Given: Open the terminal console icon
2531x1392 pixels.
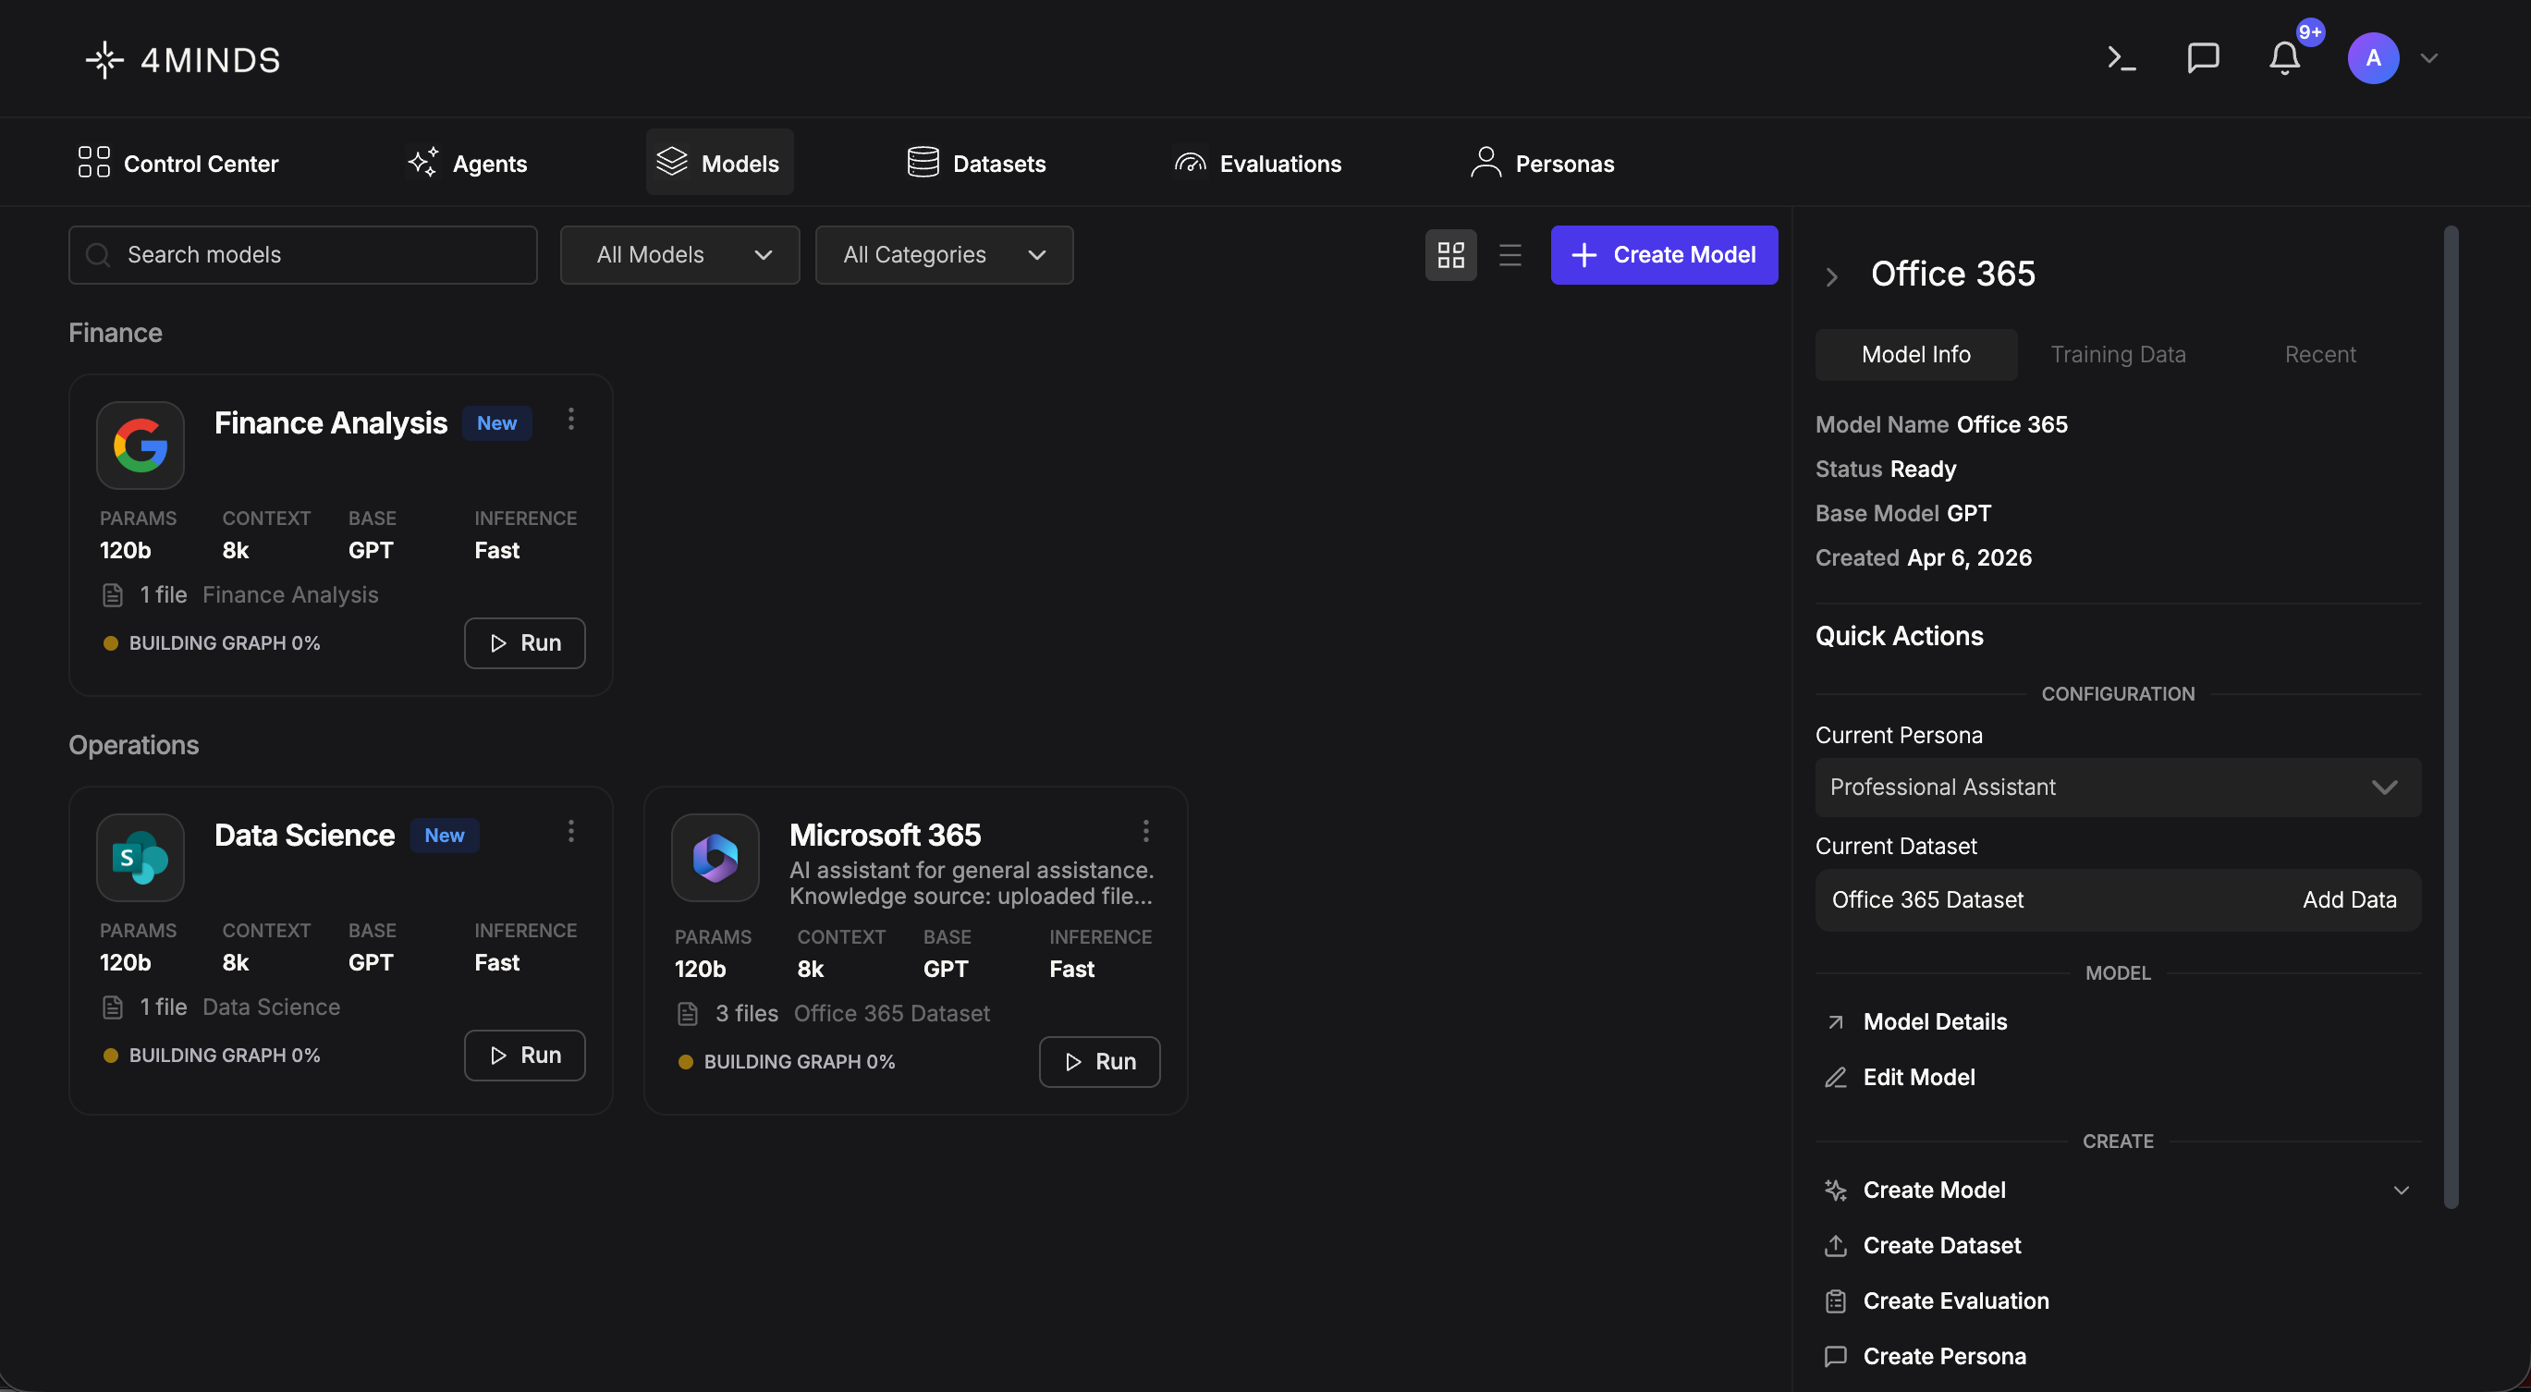Looking at the screenshot, I should [2121, 59].
